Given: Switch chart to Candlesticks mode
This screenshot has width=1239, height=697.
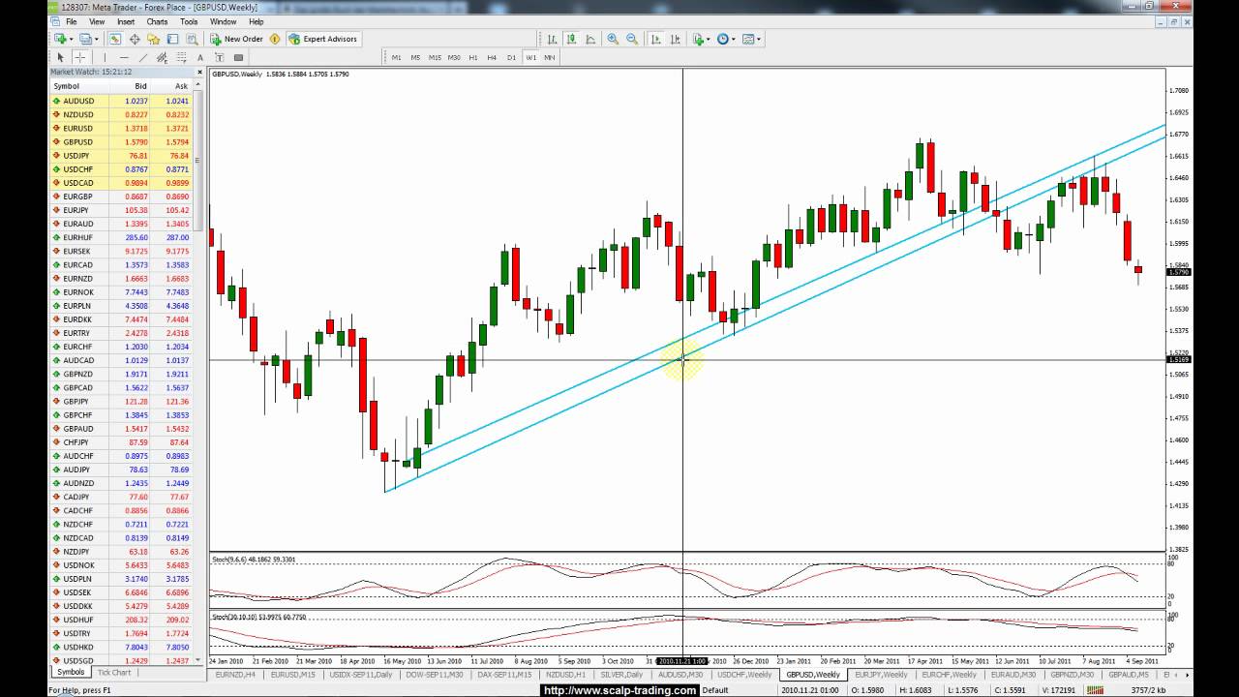Looking at the screenshot, I should 571,39.
